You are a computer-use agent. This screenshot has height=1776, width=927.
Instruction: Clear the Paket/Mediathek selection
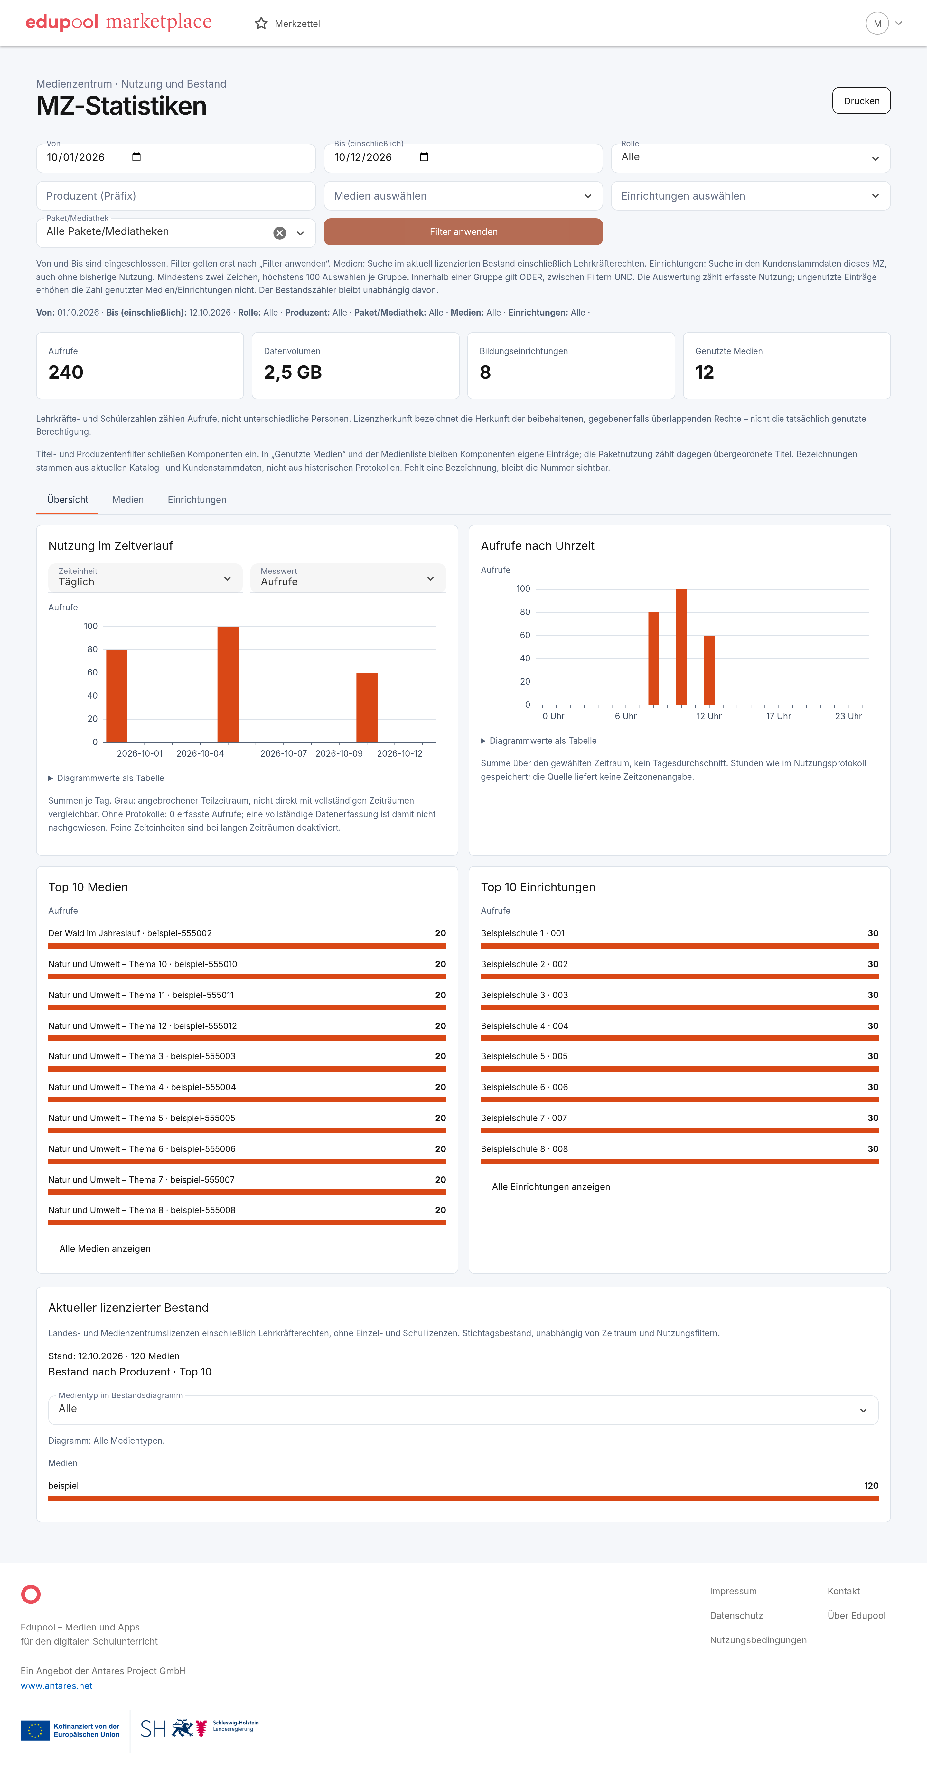pyautogui.click(x=279, y=233)
